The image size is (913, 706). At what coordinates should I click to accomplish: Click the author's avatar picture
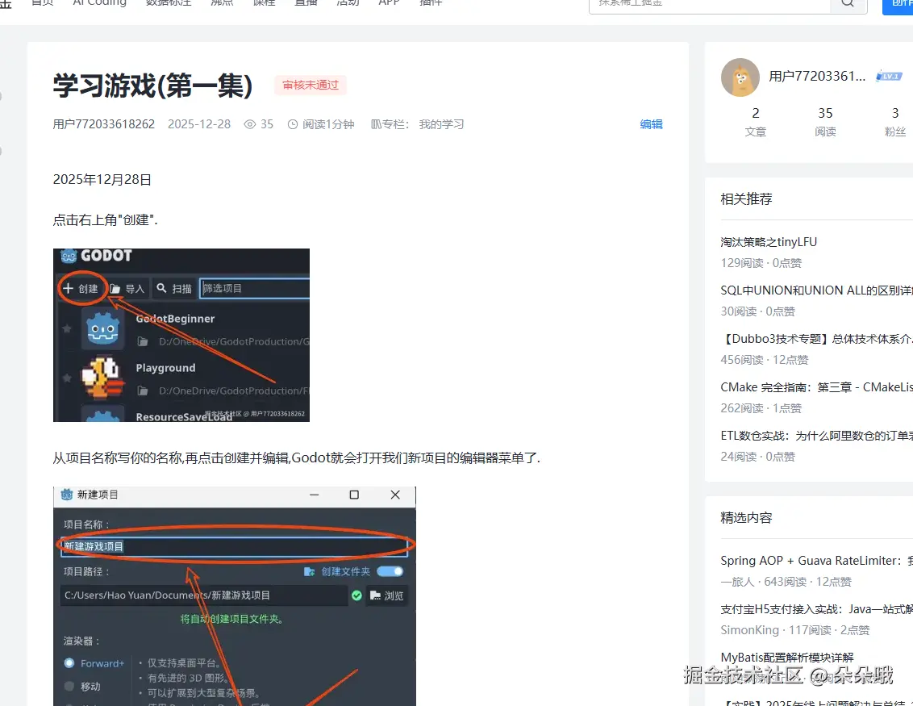[x=740, y=77]
